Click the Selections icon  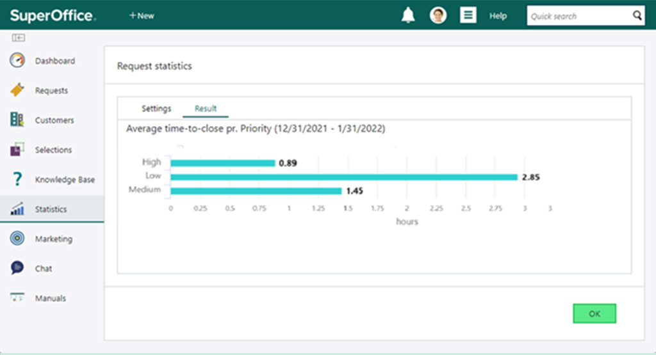point(17,149)
